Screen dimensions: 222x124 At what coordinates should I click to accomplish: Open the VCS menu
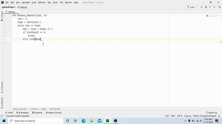61,2
